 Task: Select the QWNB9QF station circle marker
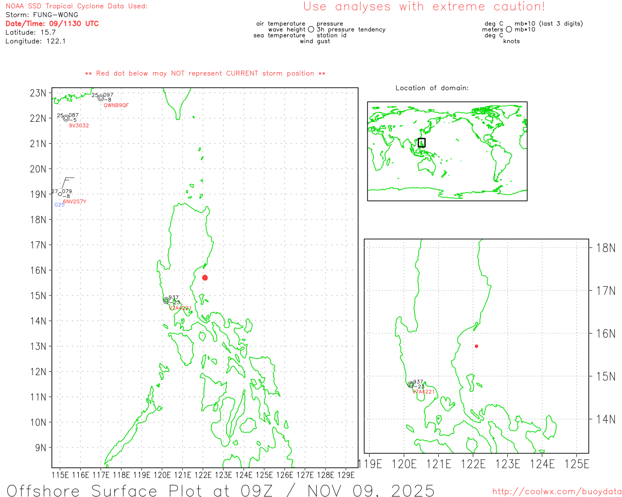[x=101, y=98]
